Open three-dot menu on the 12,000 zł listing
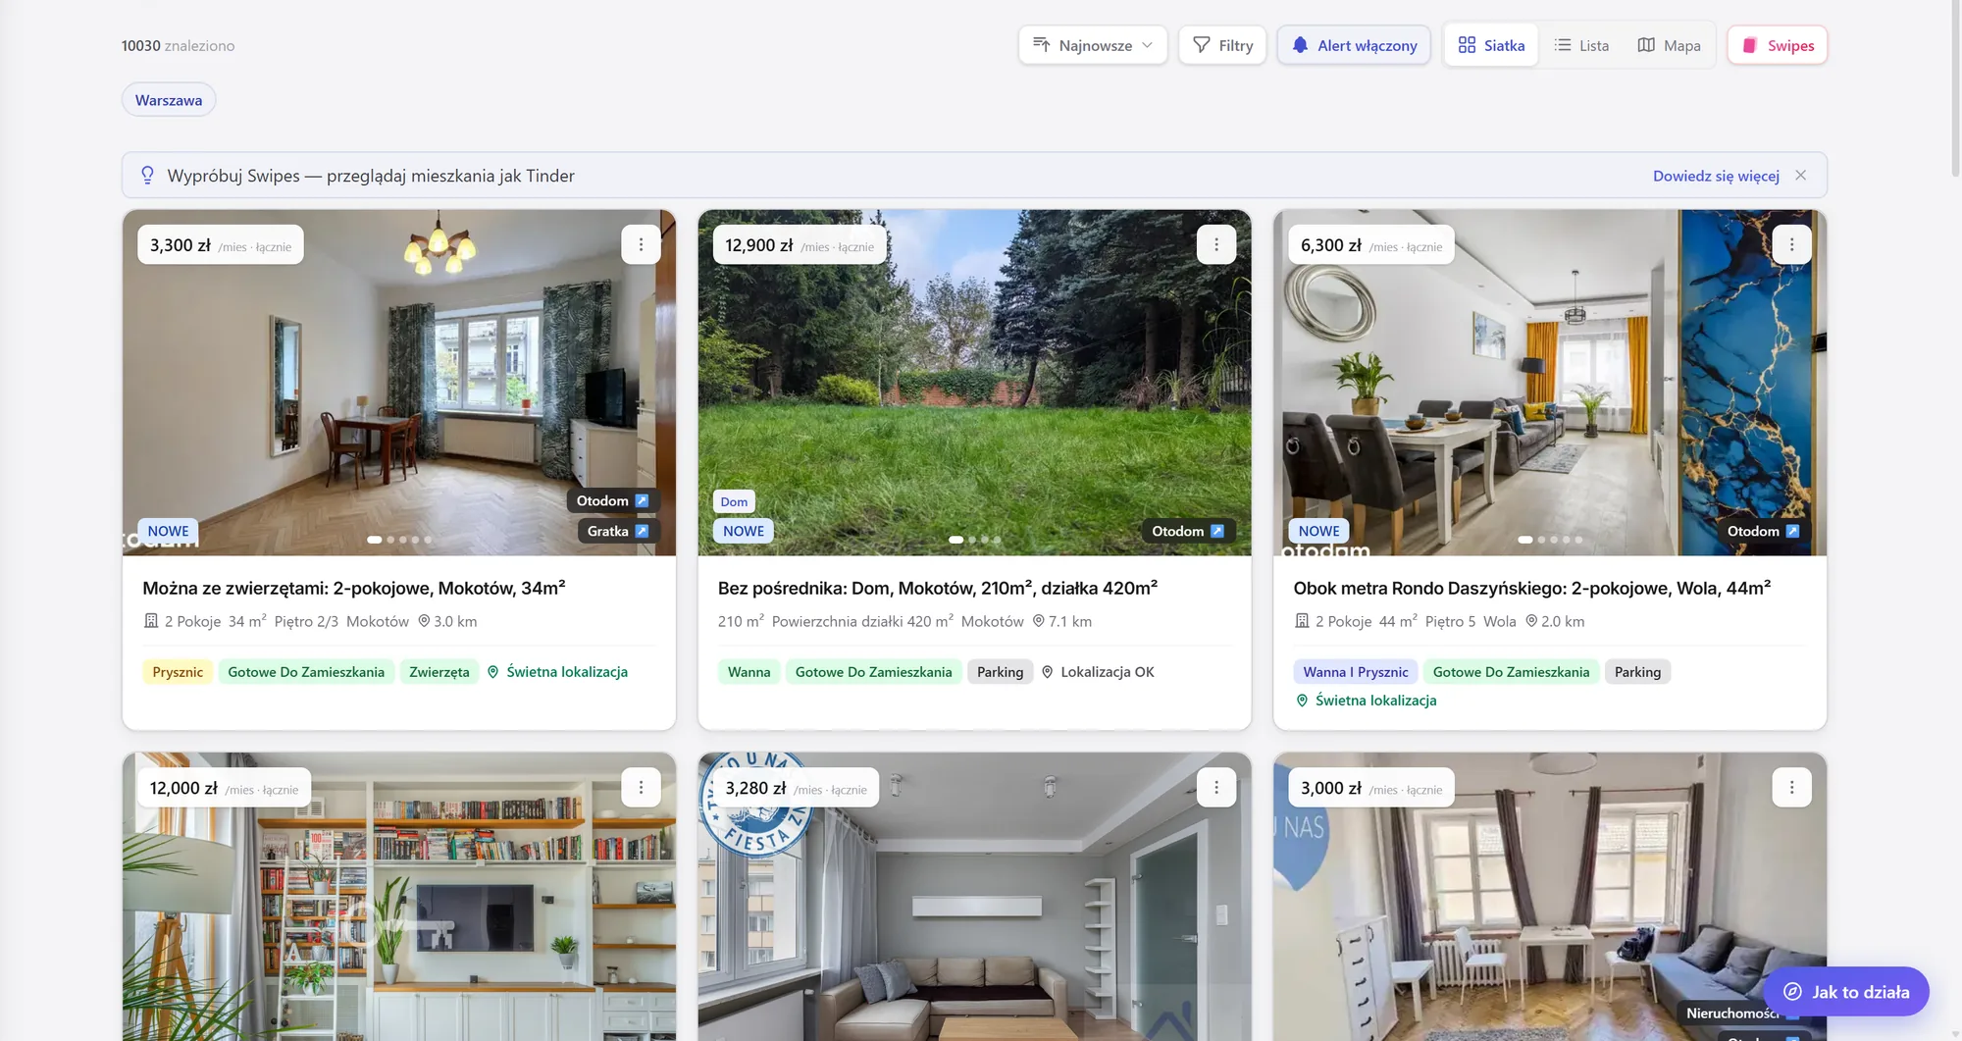The width and height of the screenshot is (1962, 1041). click(641, 787)
